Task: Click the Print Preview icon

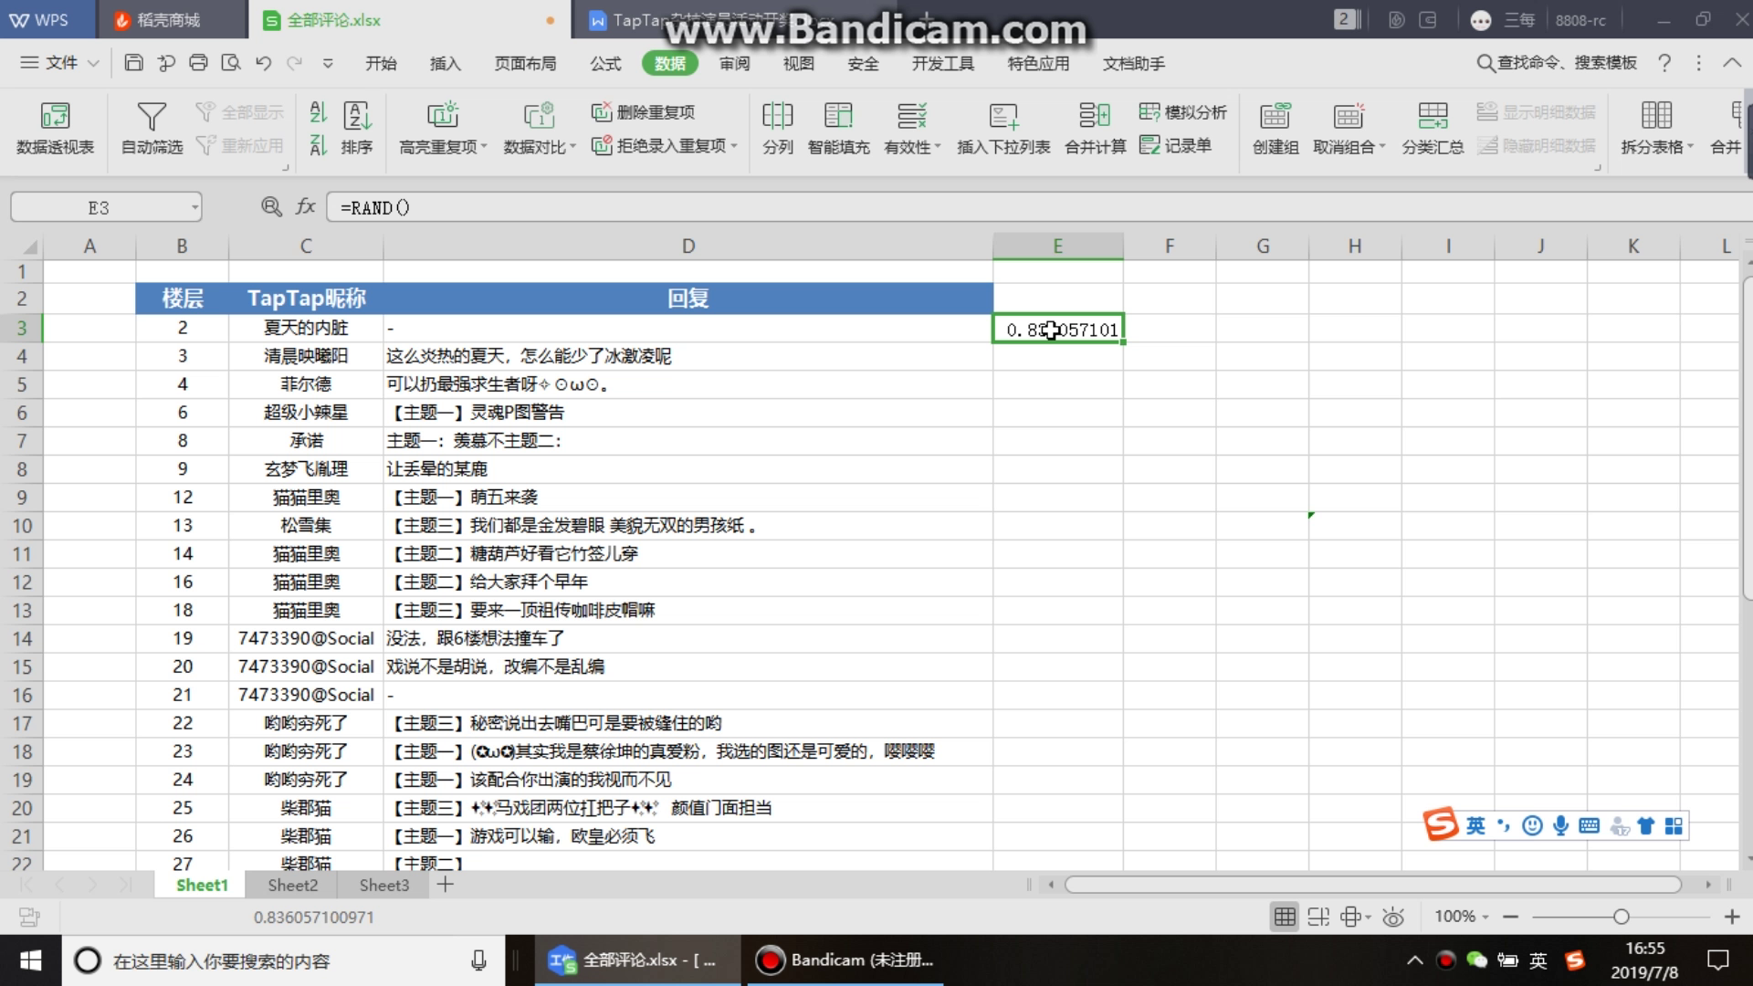Action: (x=231, y=63)
